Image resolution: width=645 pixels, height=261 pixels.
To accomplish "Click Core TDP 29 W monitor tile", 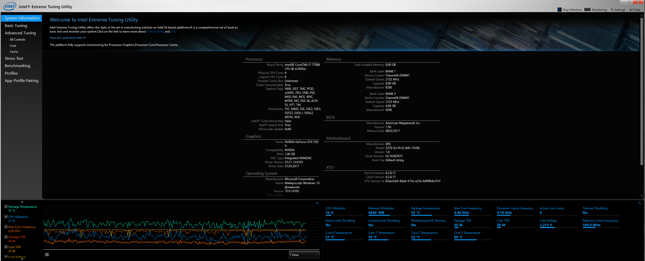I will click(x=516, y=223).
